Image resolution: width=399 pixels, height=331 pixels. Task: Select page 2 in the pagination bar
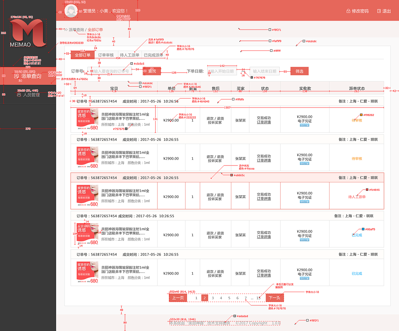(204, 298)
